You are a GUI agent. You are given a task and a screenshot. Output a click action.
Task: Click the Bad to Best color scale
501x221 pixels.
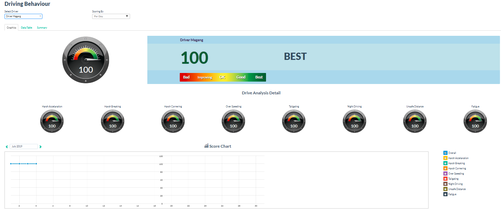[x=223, y=77]
